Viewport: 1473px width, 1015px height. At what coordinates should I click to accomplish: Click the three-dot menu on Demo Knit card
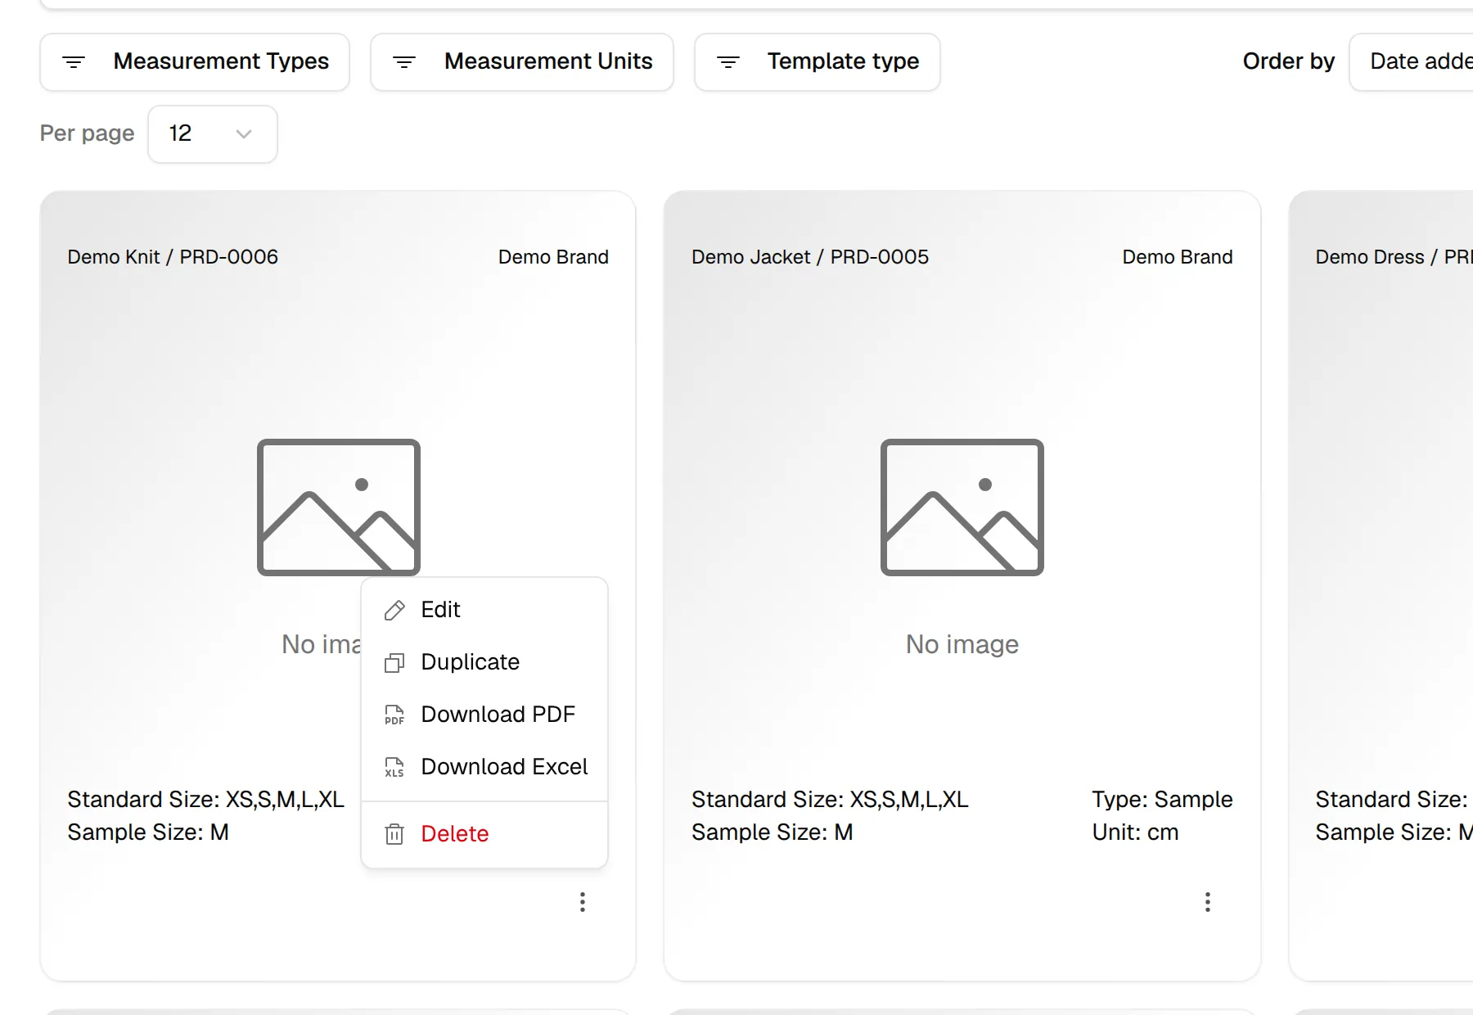[583, 902]
